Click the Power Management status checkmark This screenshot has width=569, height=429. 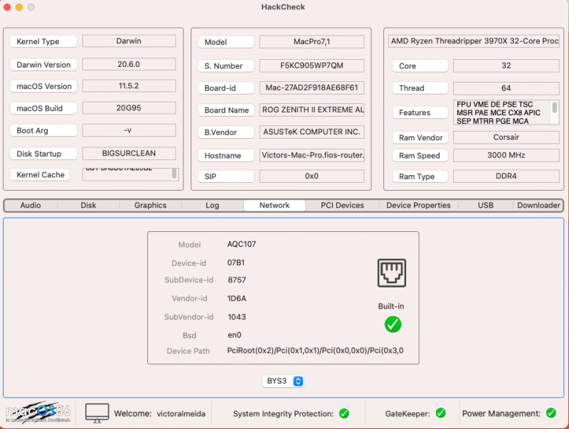click(550, 413)
